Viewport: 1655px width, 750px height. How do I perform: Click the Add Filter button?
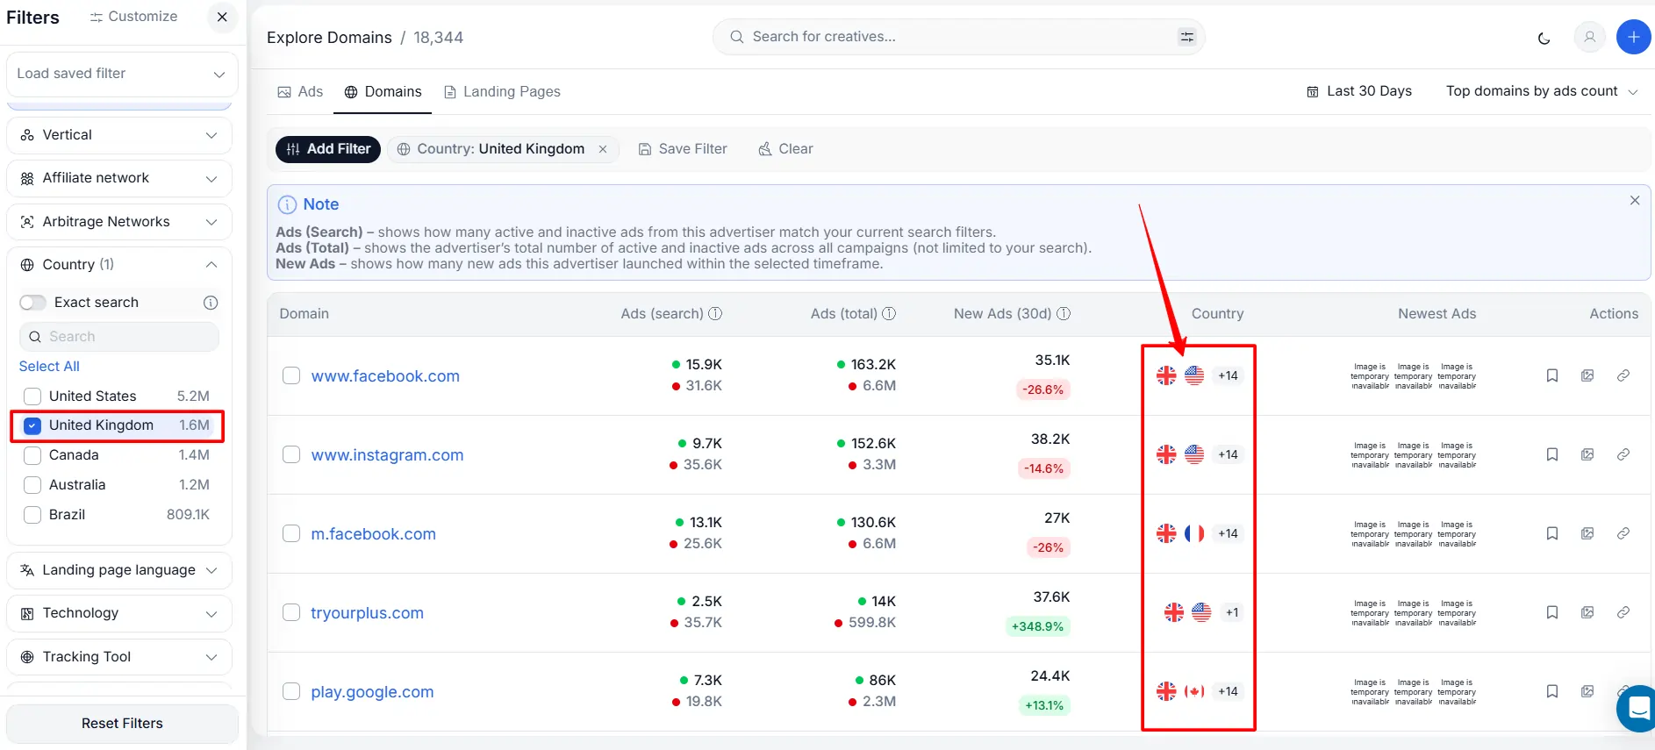point(328,149)
